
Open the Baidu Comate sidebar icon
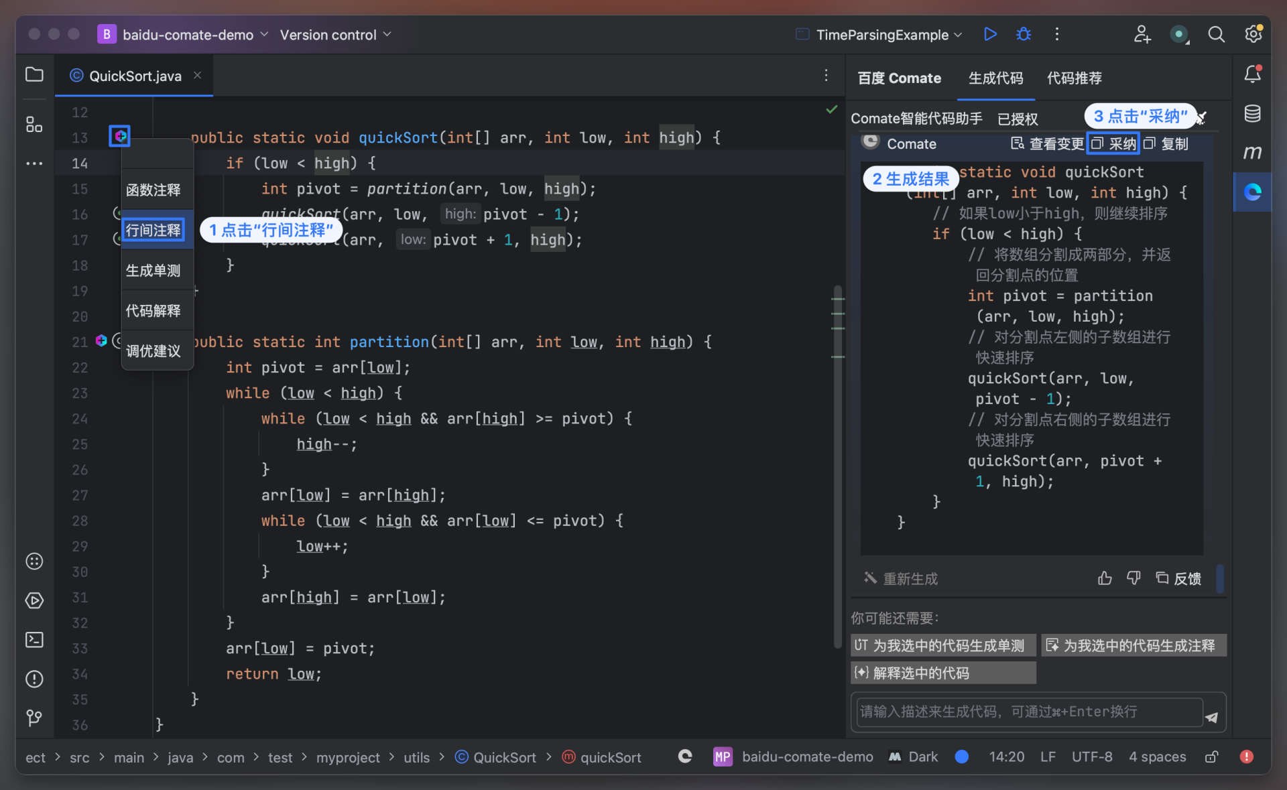tap(1252, 192)
